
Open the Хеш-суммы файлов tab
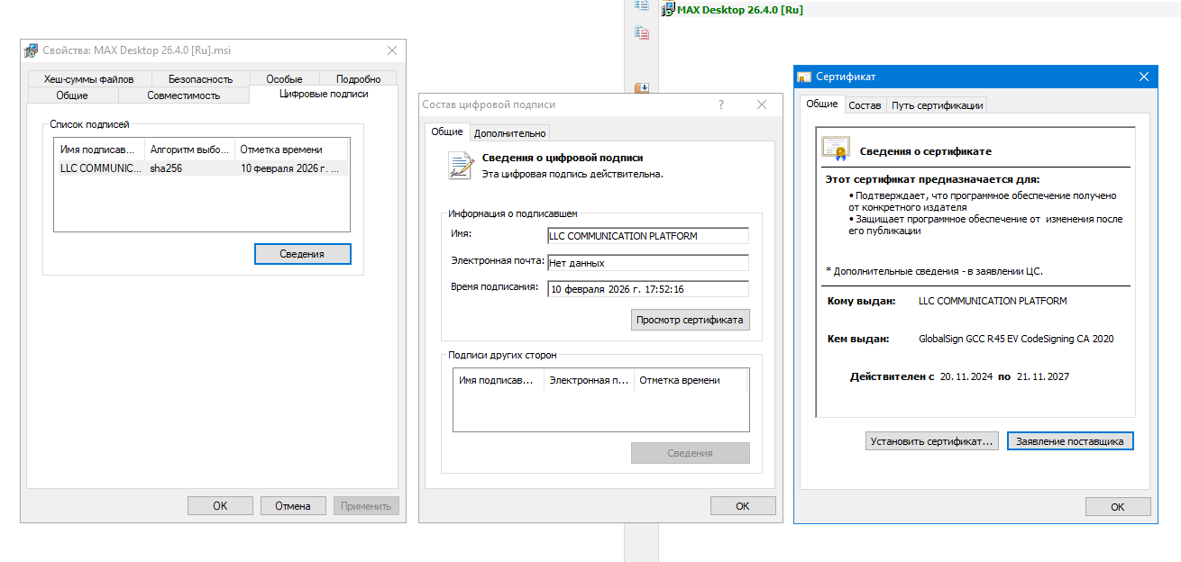88,79
